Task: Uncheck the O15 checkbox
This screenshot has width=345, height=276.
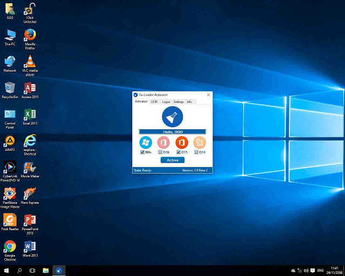Action: coord(178,152)
